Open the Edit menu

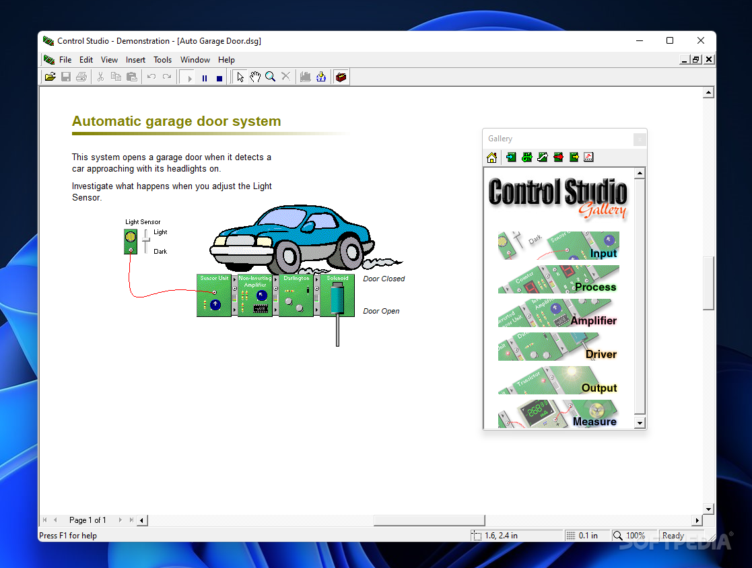click(x=86, y=60)
